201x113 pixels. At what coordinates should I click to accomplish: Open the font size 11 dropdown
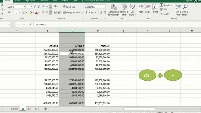point(31,7)
